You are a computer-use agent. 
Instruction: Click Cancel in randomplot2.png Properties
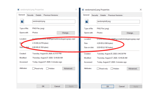pos(122,87)
